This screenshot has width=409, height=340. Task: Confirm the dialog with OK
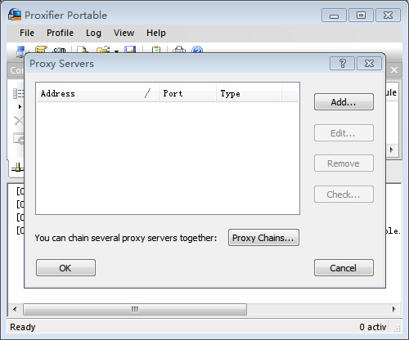click(x=65, y=268)
